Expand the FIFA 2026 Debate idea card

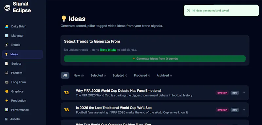pos(244,93)
